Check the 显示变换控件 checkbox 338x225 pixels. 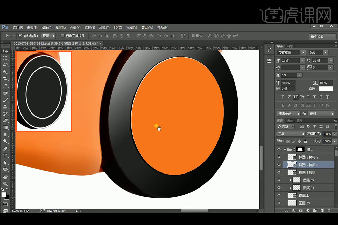tap(62, 36)
